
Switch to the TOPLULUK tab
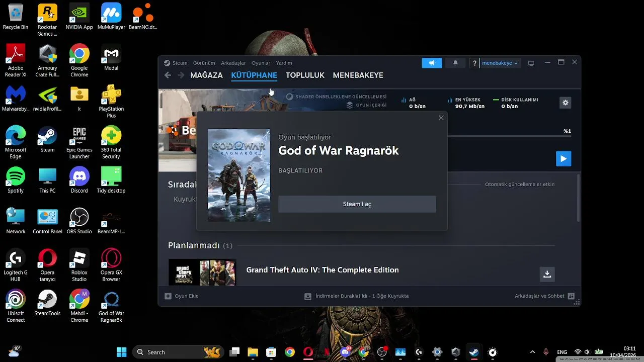[x=305, y=75]
